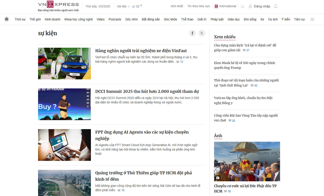Open the notifications bell
Image resolution: width=324 pixels, height=196 pixels.
point(276,6)
